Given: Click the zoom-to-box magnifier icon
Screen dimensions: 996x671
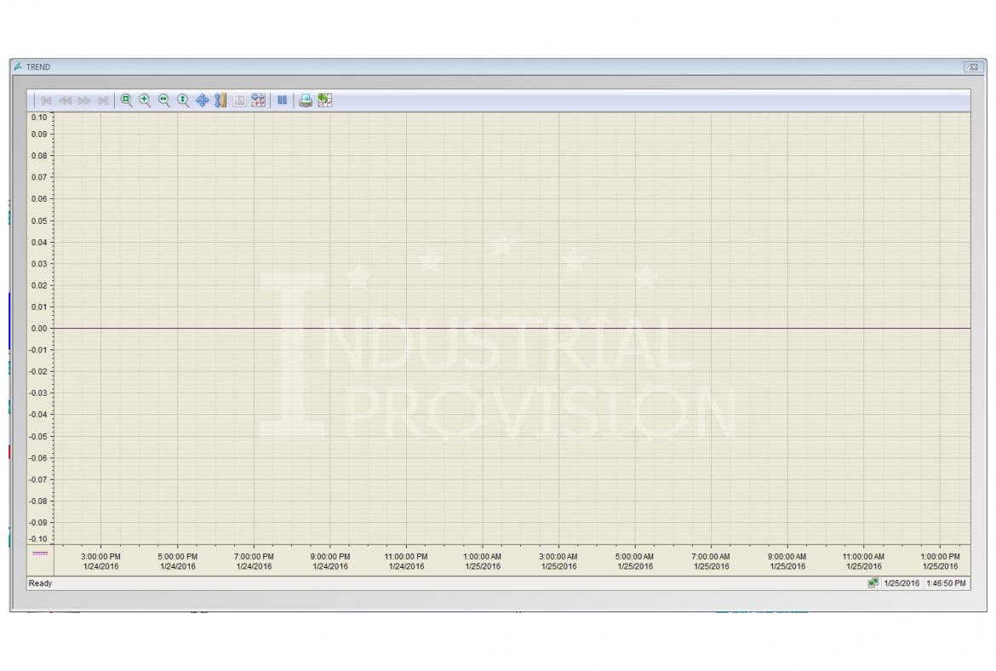Looking at the screenshot, I should [x=126, y=100].
